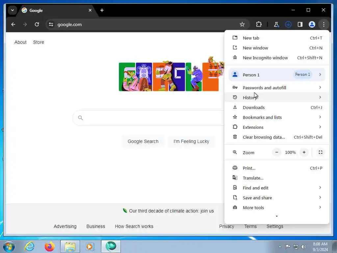Open How Search works footer link

pyautogui.click(x=134, y=226)
